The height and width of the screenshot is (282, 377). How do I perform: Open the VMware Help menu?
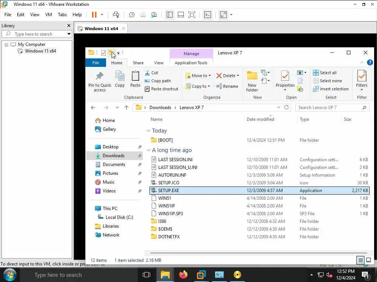[77, 15]
